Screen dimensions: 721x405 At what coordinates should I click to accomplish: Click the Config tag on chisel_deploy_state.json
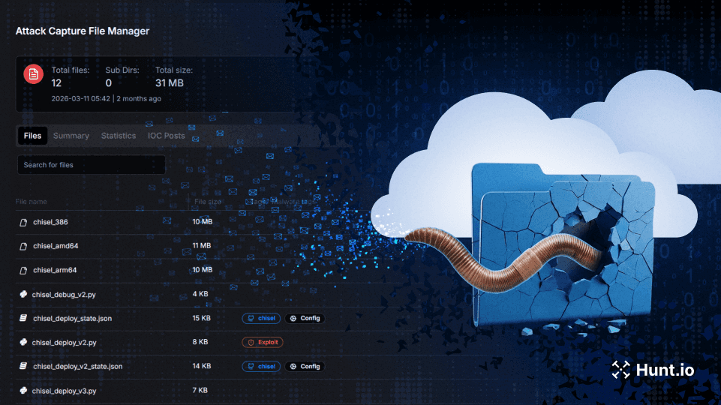tap(305, 318)
